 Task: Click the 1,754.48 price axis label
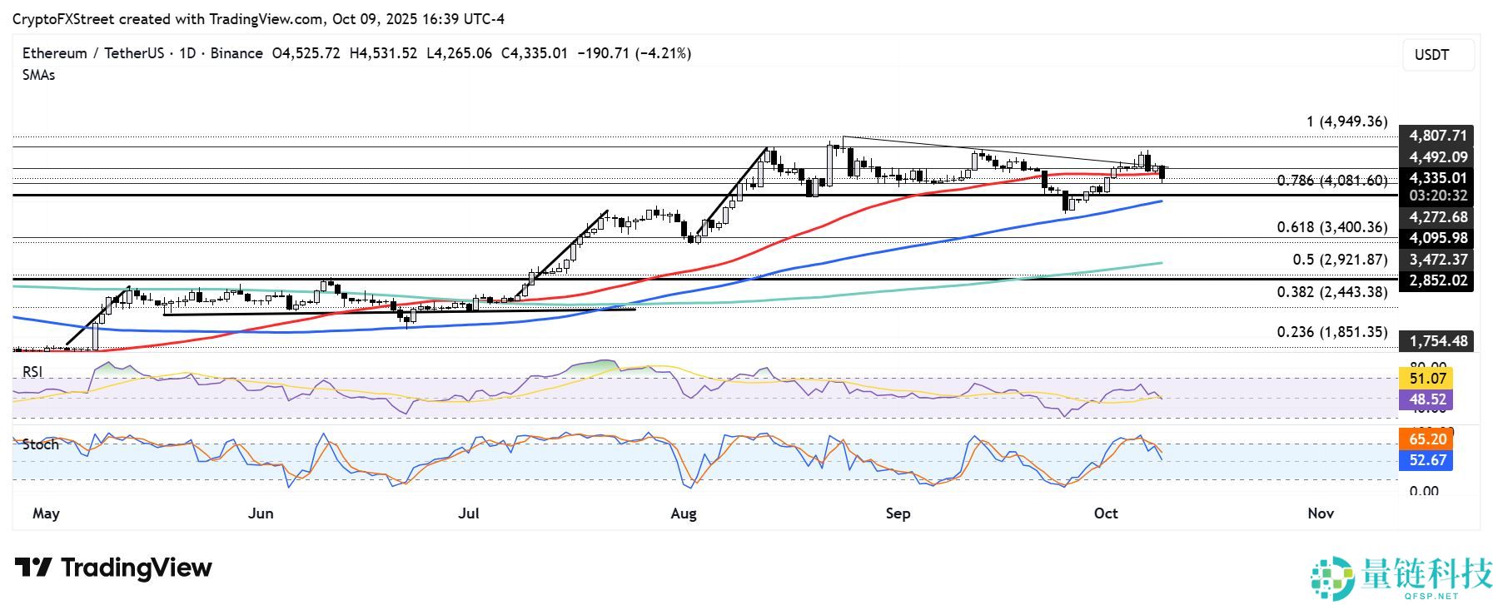click(x=1437, y=340)
